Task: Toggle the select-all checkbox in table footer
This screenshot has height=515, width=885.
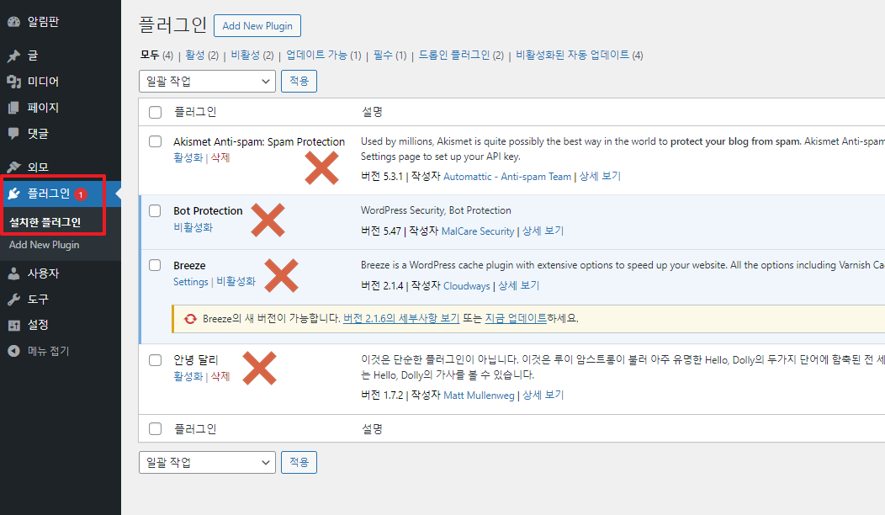Action: click(156, 428)
